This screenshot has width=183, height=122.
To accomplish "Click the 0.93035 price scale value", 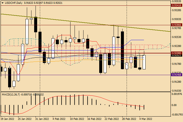I will point(177,19).
